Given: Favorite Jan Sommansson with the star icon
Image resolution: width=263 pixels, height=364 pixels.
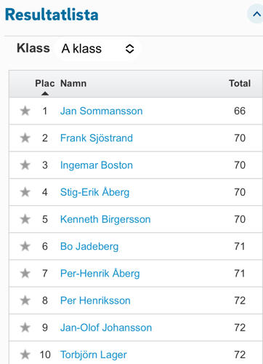Looking at the screenshot, I should 25,111.
